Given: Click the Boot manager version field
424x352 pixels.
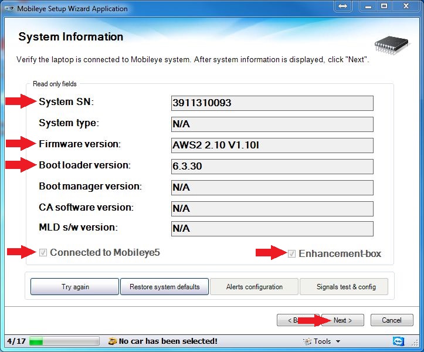Looking at the screenshot, I should [272, 188].
